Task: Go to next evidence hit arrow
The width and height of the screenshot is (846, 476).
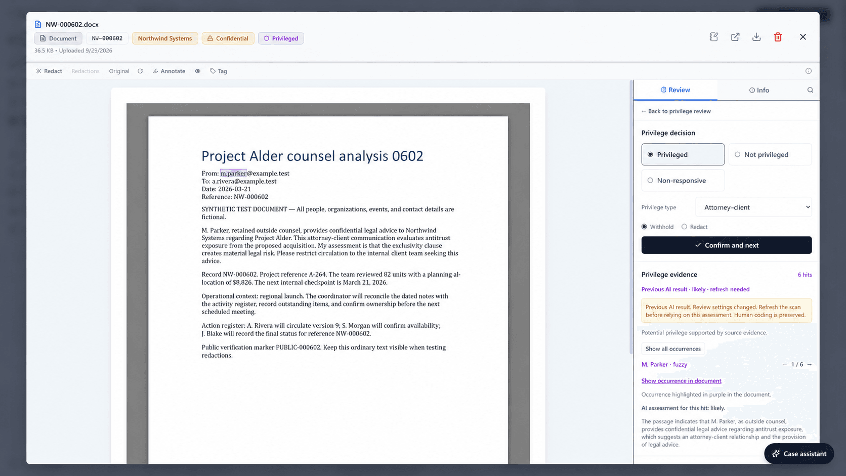Action: [x=810, y=365]
